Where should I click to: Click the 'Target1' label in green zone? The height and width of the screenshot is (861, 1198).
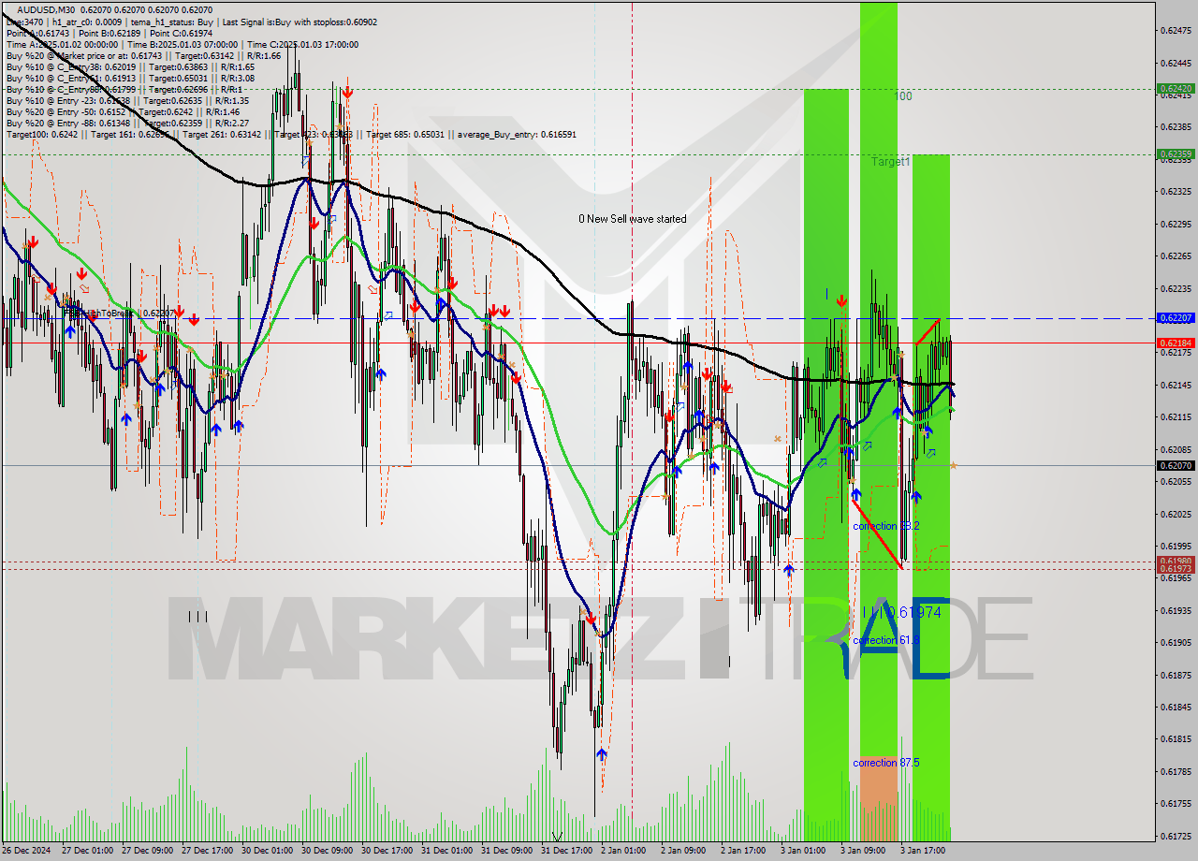pos(890,162)
